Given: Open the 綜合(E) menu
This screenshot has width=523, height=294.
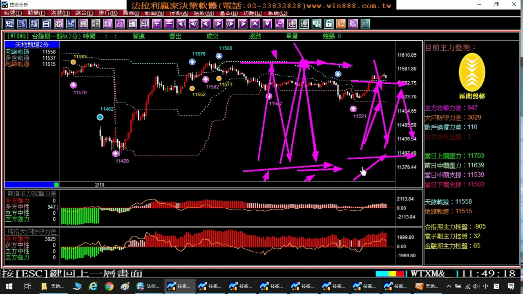Looking at the screenshot, I should pos(84,13).
